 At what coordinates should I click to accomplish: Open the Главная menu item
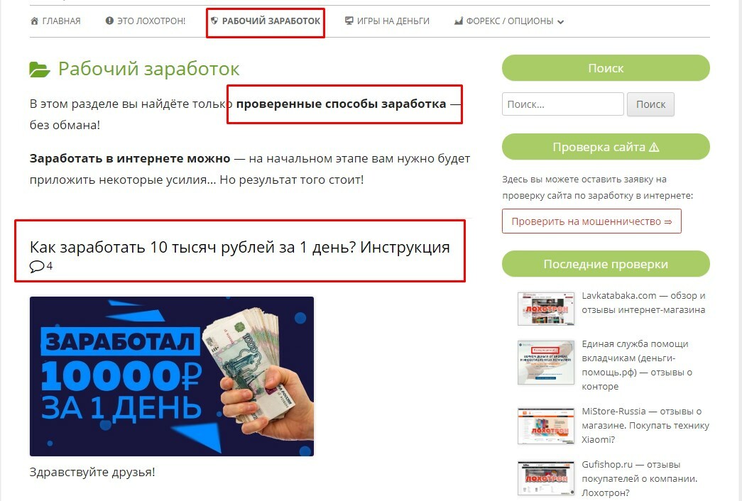point(55,21)
